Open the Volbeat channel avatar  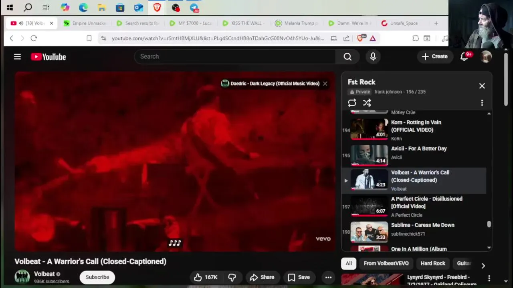pos(22,277)
